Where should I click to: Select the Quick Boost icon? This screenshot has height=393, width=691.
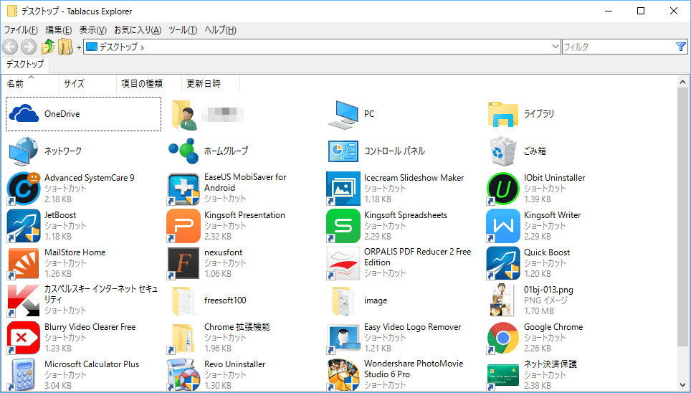502,263
